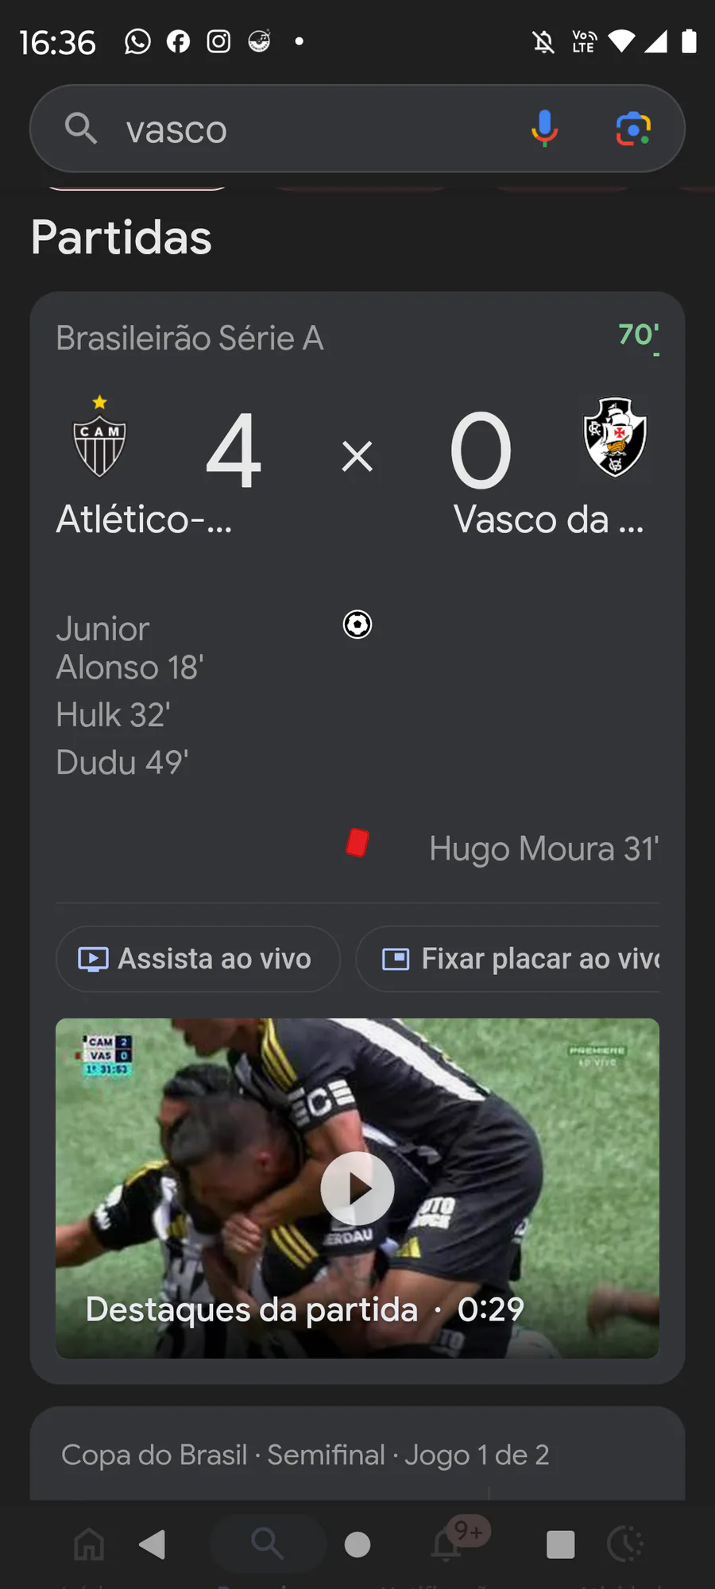Tap the microphone voice search icon

pos(544,129)
